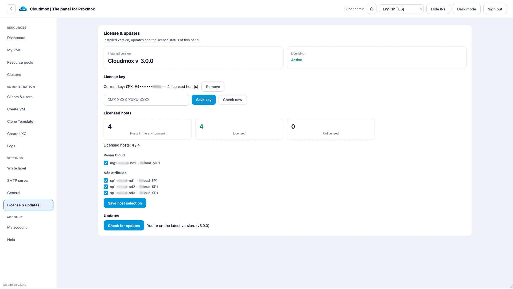This screenshot has height=289, width=513.
Task: Open Help page
Action: pos(28,240)
